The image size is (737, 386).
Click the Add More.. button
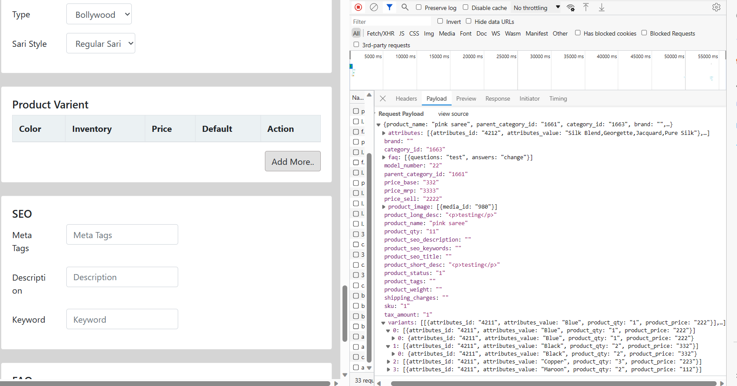coord(293,161)
